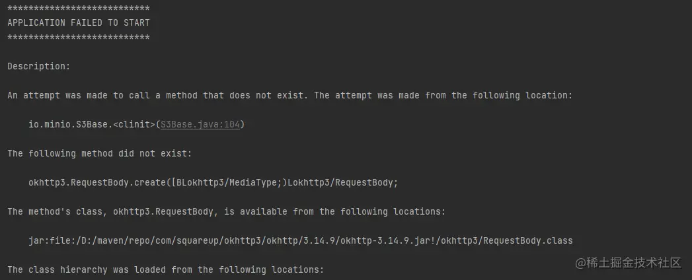
Task: Click the asterisk row below the heading
Action: 79,38
